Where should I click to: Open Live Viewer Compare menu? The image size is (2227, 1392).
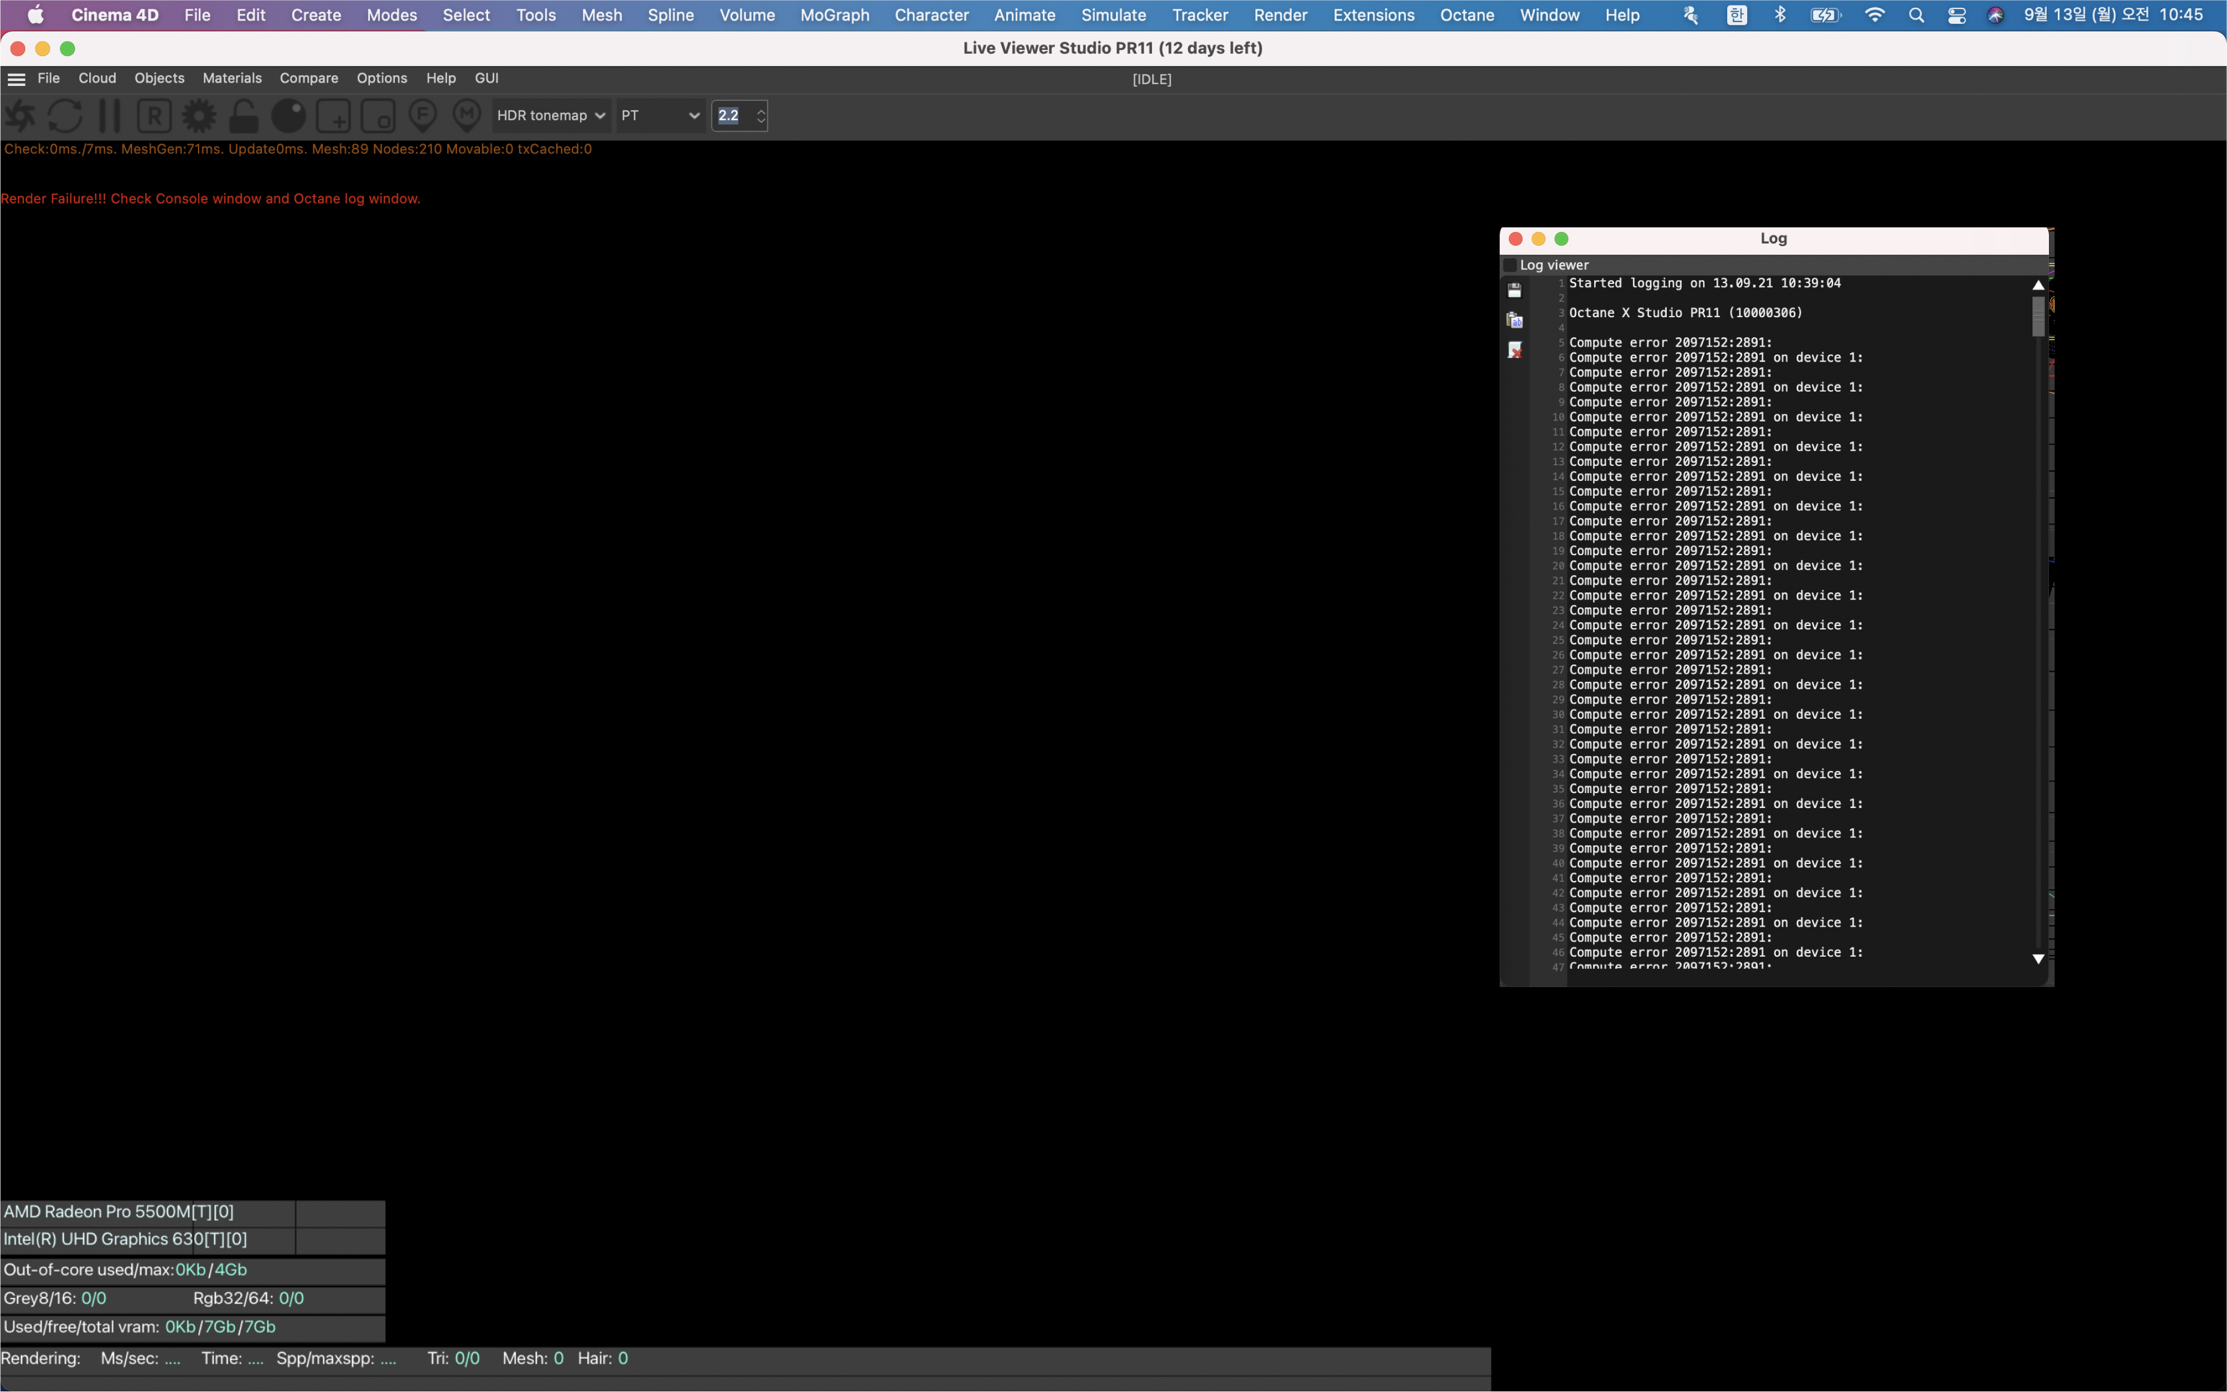coord(310,78)
